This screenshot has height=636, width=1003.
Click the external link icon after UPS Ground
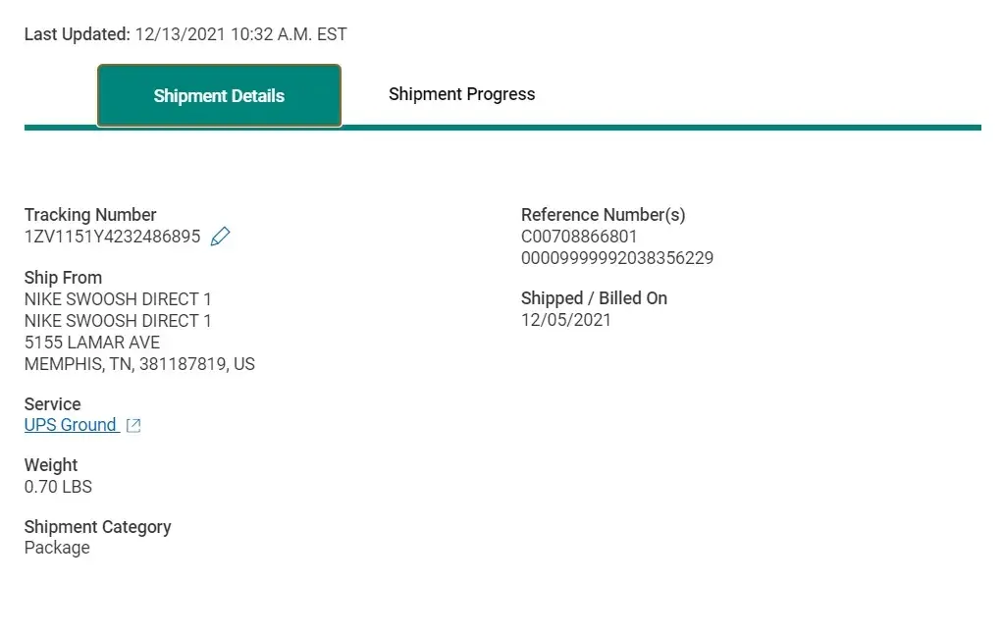134,426
